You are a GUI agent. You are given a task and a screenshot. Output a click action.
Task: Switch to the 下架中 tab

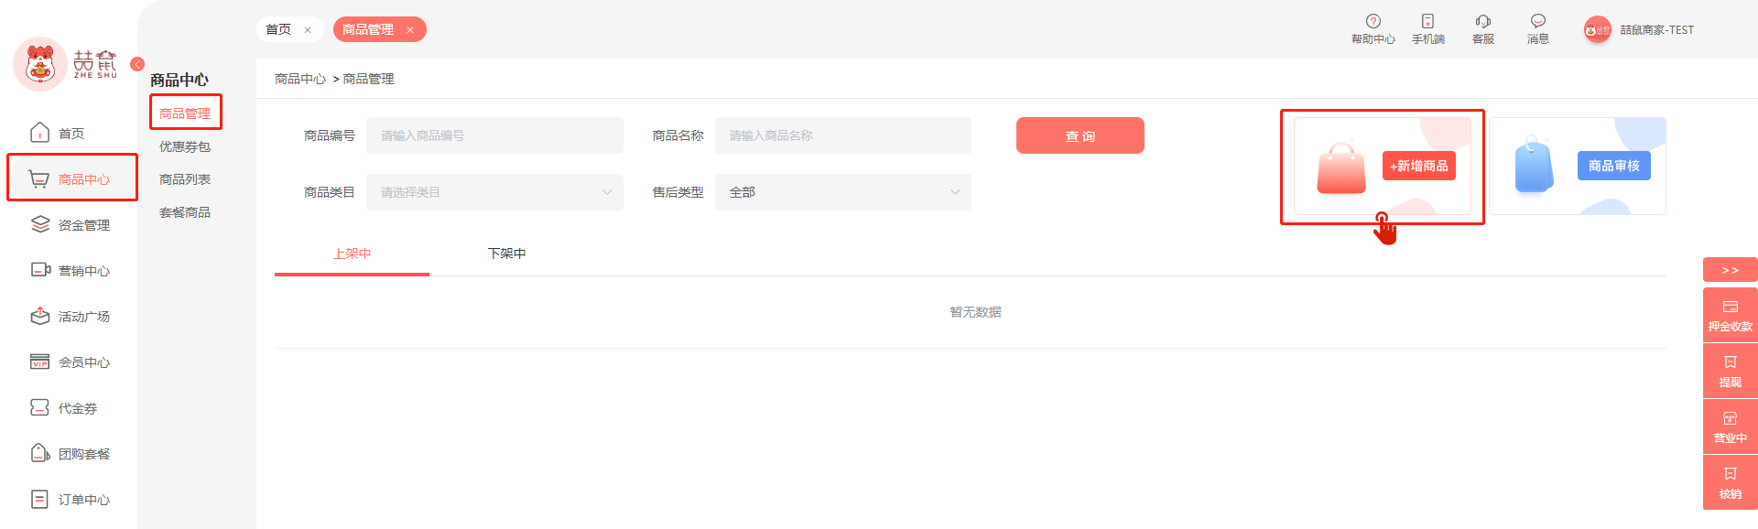[506, 254]
